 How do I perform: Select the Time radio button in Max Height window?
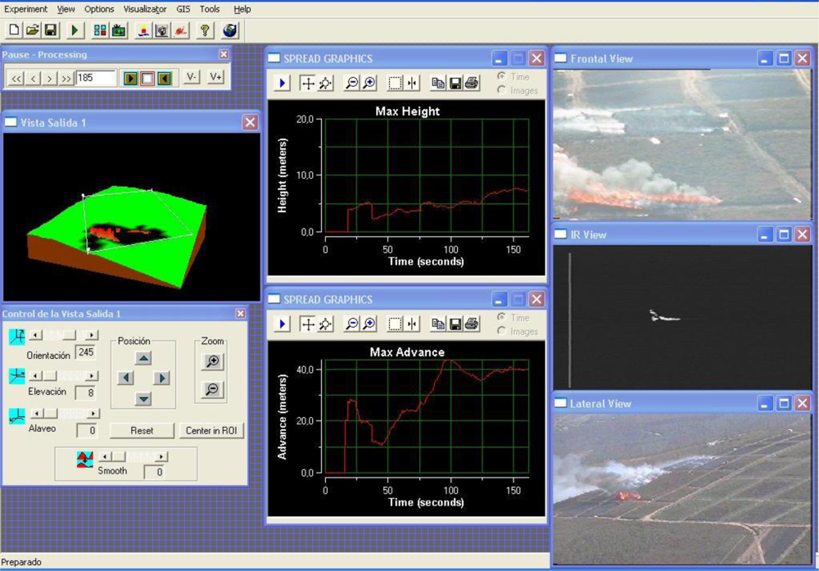click(501, 77)
